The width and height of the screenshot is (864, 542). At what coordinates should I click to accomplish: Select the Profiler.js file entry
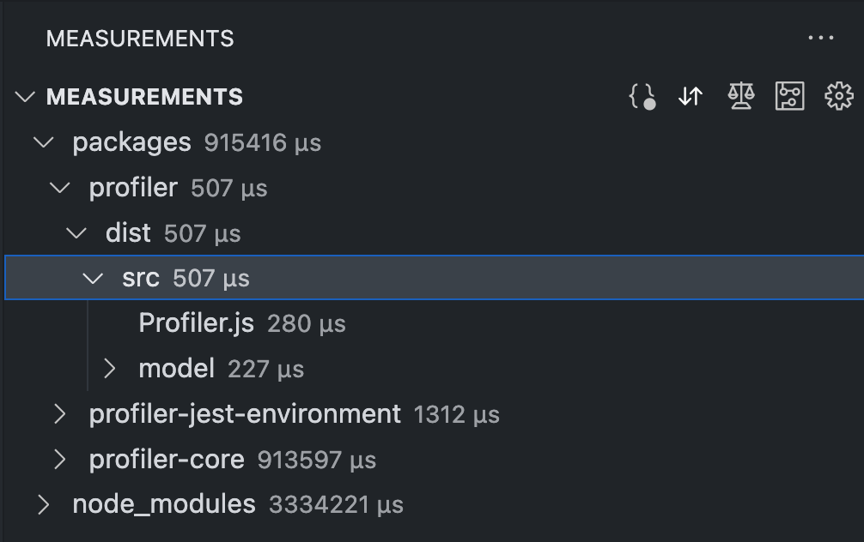[x=196, y=323]
